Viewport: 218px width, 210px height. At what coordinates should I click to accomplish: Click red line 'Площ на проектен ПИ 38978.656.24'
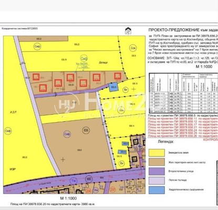click(183, 130)
